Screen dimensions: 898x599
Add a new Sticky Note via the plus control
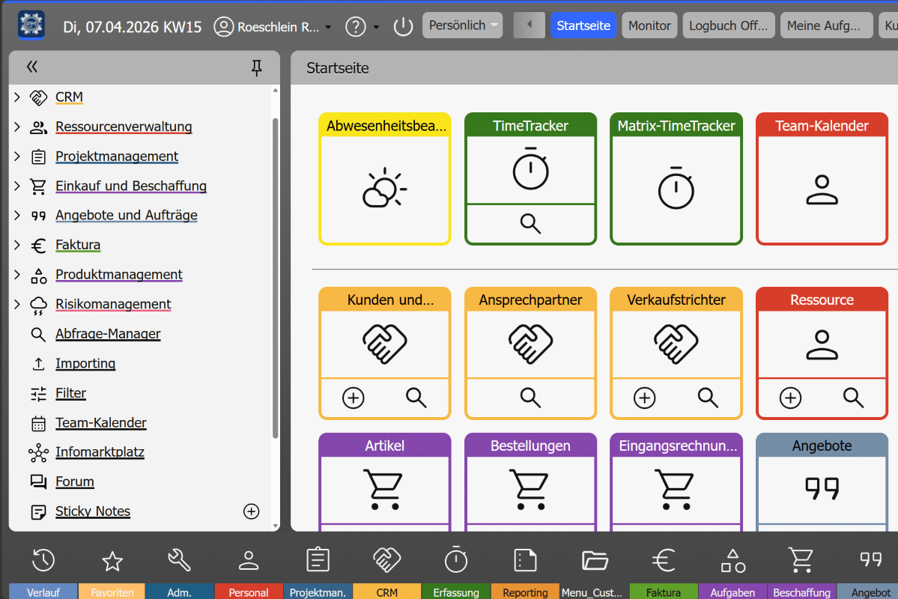251,511
